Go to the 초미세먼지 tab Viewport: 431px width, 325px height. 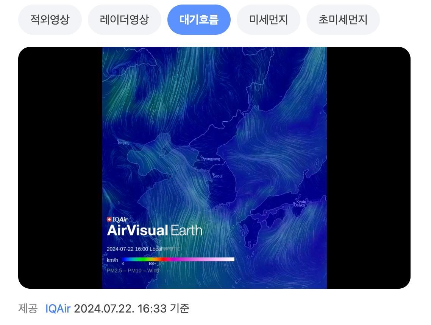click(x=343, y=20)
